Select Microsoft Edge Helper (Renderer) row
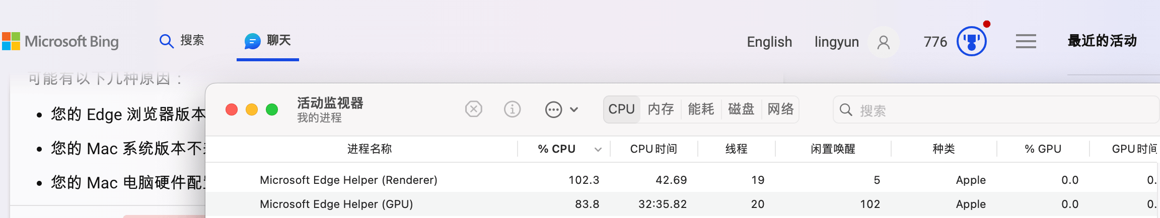 (x=683, y=180)
